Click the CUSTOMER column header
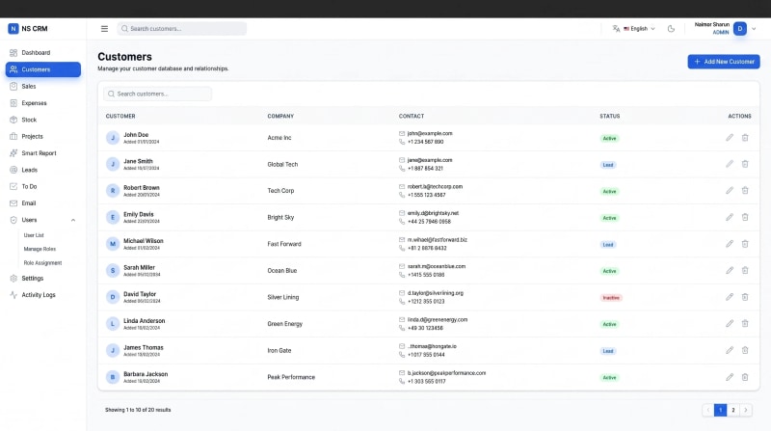 [x=120, y=116]
